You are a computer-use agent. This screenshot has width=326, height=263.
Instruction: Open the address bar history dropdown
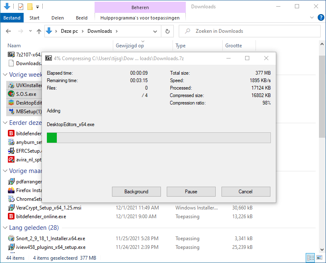coord(155,31)
